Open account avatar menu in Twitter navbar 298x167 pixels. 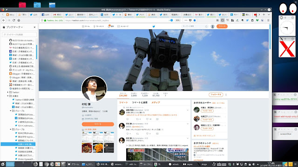(x=213, y=26)
